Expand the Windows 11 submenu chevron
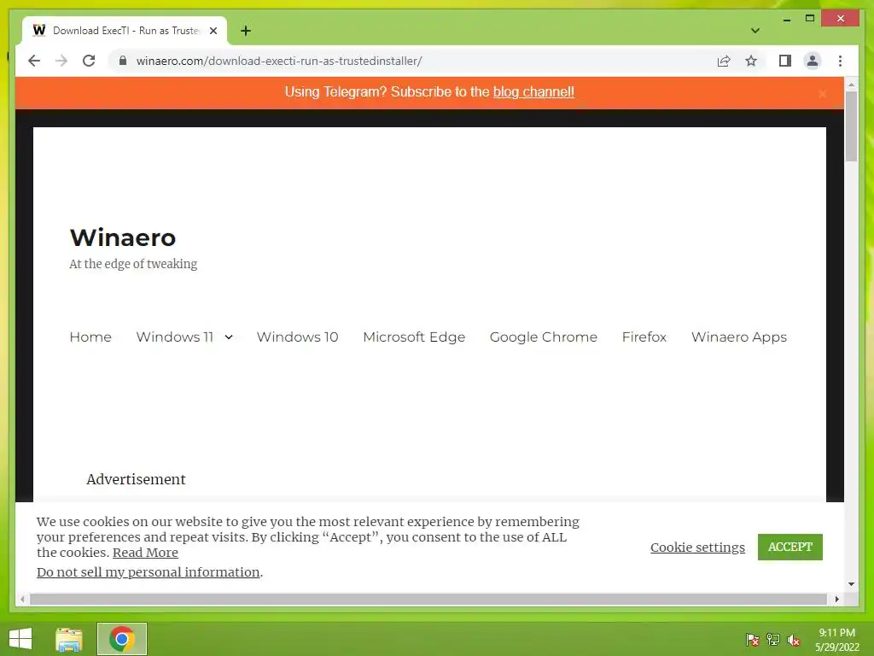 pyautogui.click(x=229, y=337)
